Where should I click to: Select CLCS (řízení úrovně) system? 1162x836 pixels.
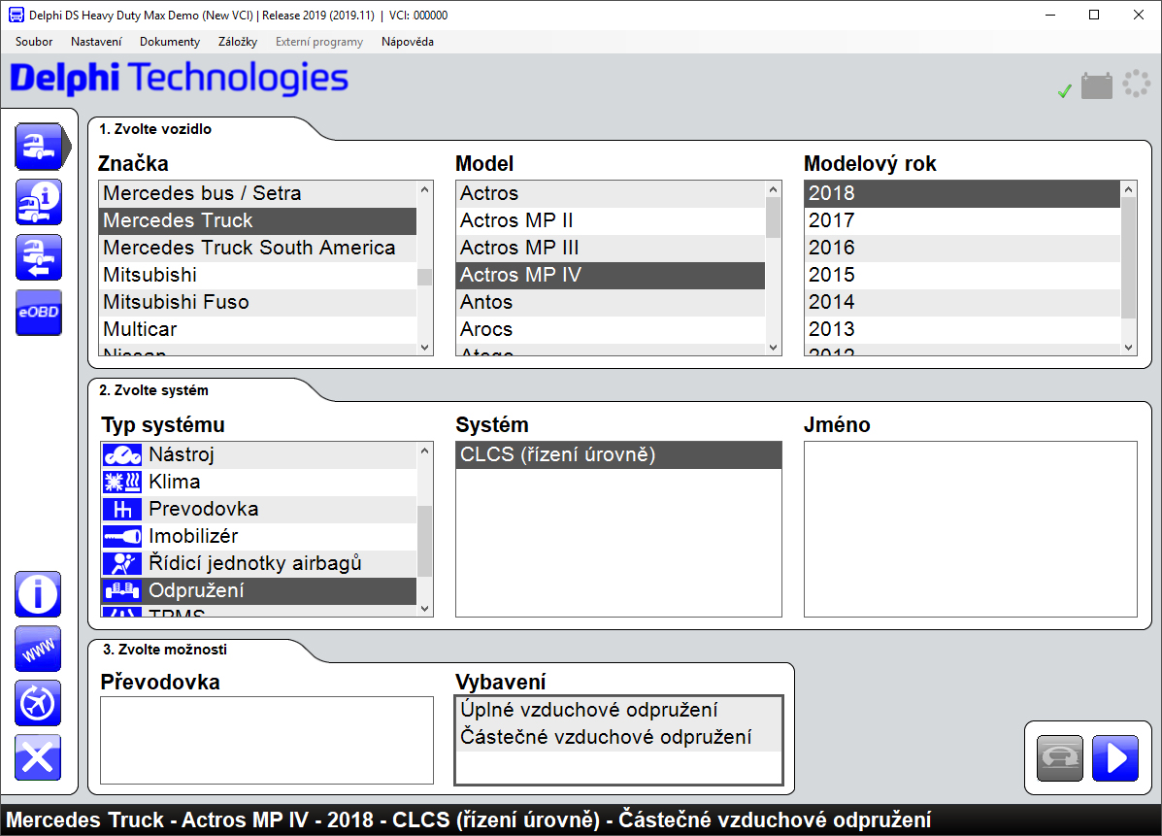pos(618,454)
